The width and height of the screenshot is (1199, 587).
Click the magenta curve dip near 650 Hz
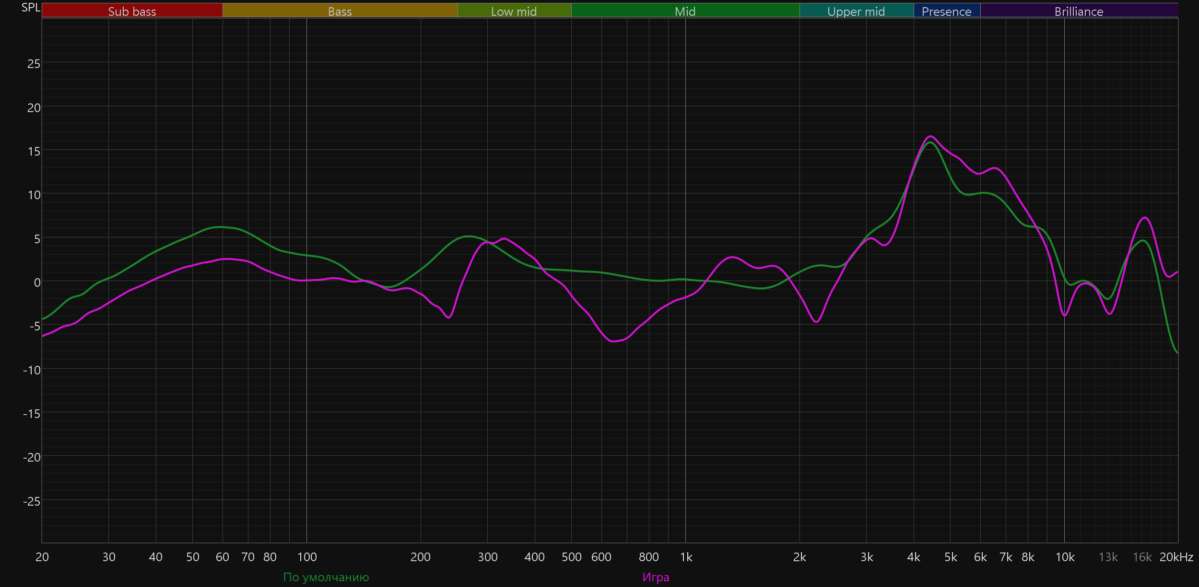(614, 341)
